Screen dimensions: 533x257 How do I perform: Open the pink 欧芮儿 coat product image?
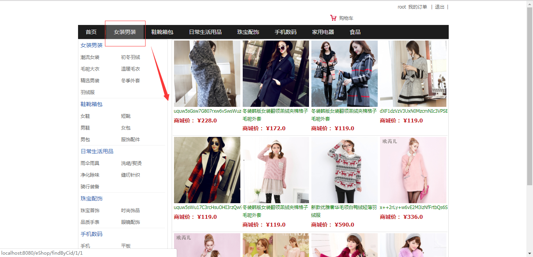[x=413, y=170]
